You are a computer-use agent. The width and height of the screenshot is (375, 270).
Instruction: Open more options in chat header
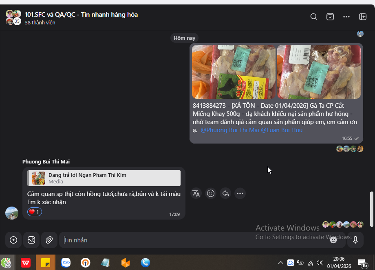click(x=346, y=17)
